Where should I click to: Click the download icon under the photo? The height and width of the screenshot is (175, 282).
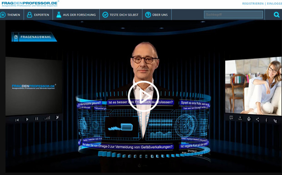pos(240,118)
